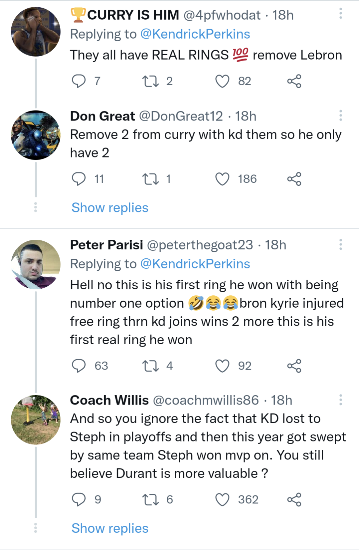Retweet CURRY IS HIM's REAL RINGS tweet
The image size is (359, 550).
150,81
